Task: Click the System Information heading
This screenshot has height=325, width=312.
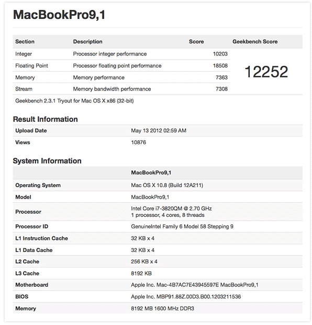Action: click(47, 161)
